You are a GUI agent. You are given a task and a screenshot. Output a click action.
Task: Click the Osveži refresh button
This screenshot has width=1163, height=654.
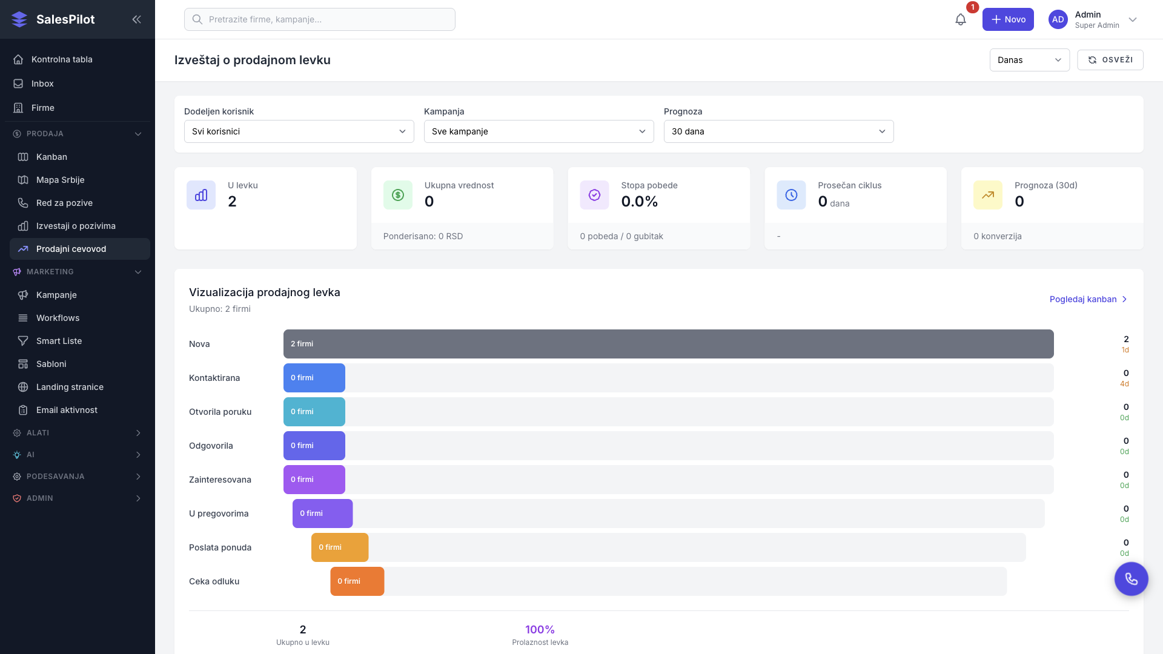click(1110, 60)
